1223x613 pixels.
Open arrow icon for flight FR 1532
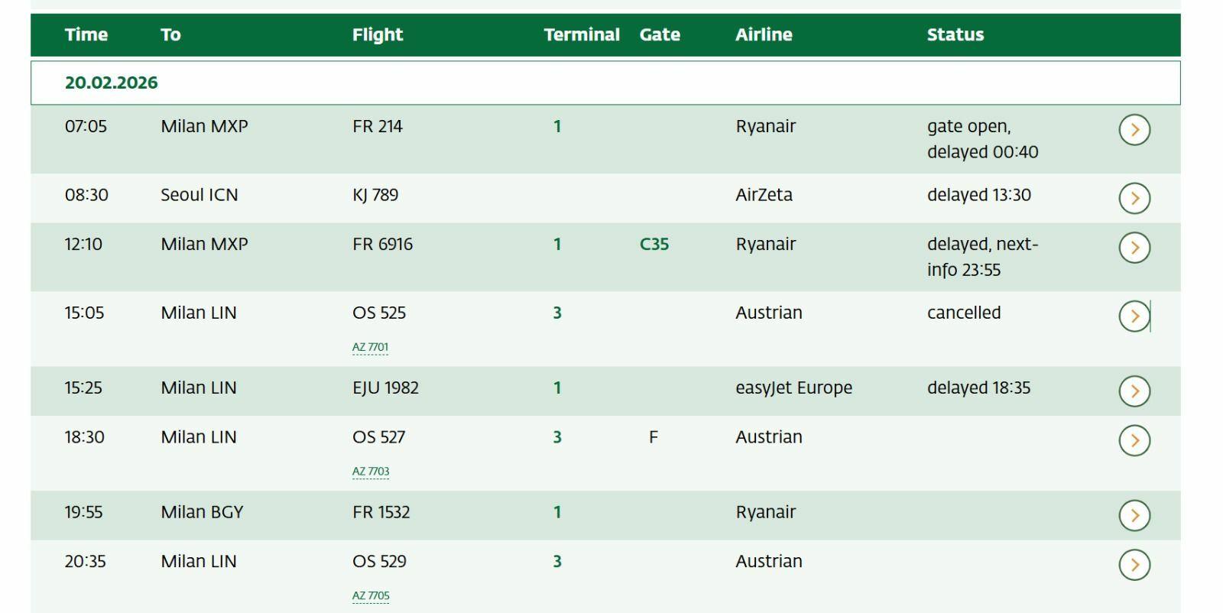click(1134, 515)
